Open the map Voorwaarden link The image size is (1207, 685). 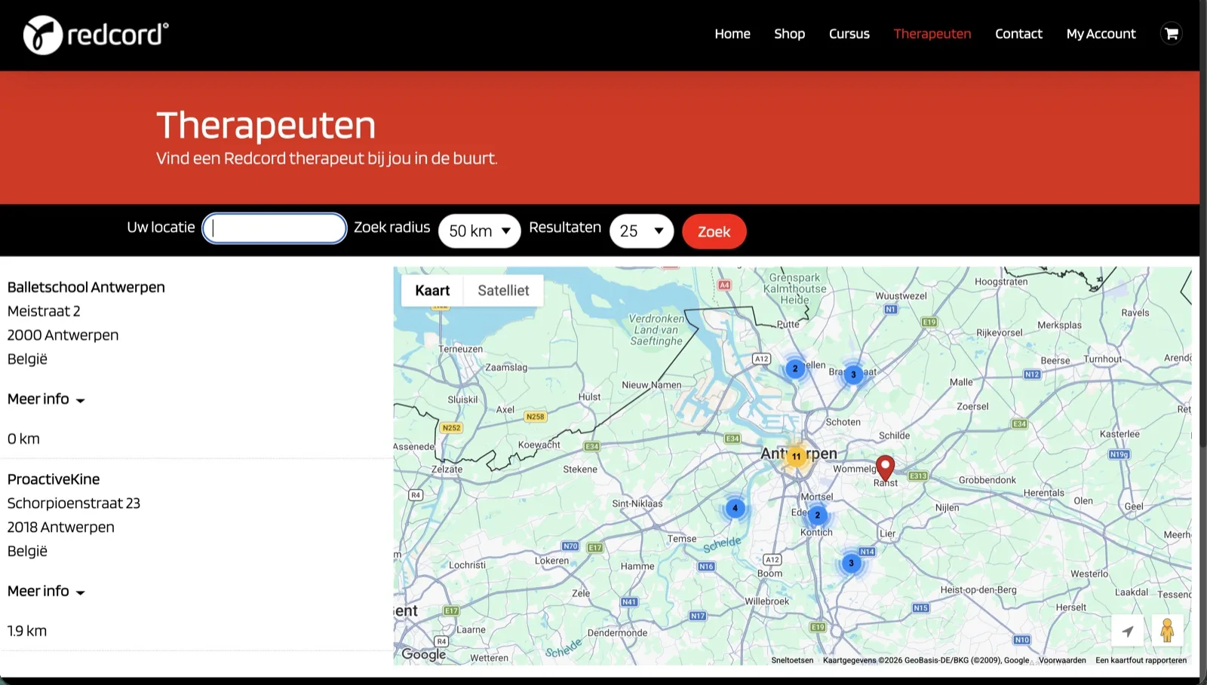[x=1062, y=661]
